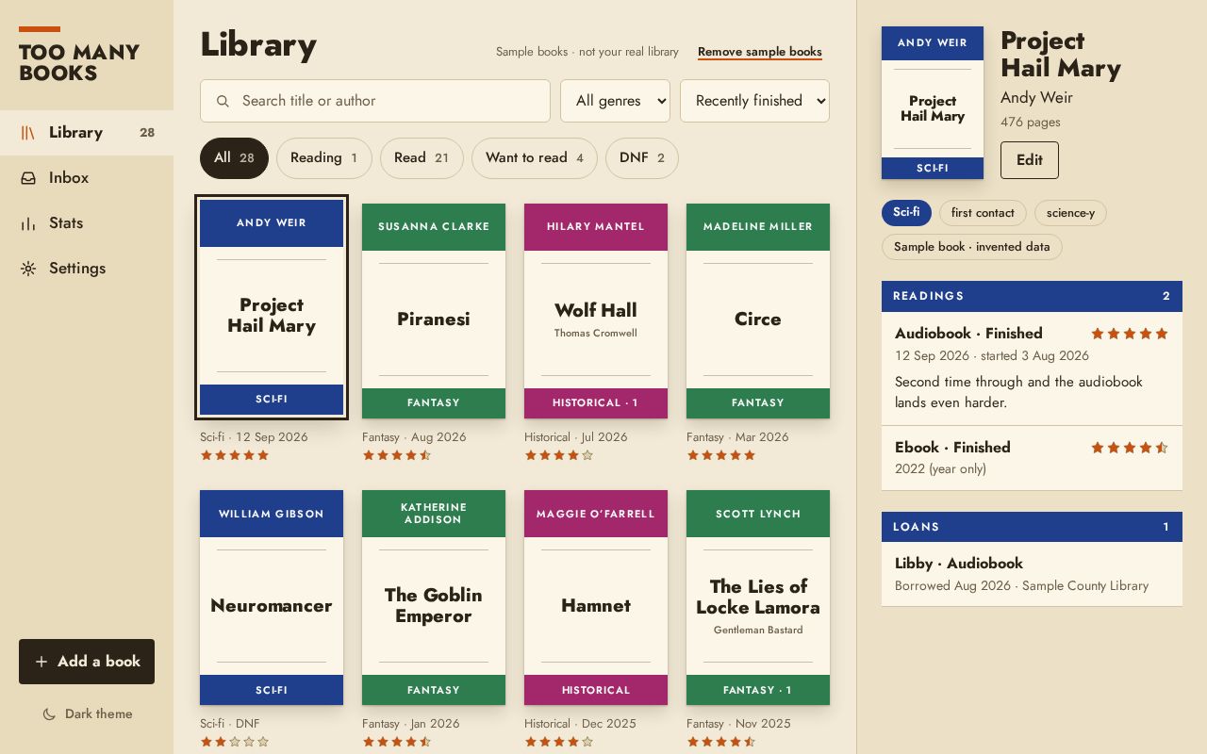
Task: Click the Libby · Audiobook loan entry
Action: pos(1032,574)
